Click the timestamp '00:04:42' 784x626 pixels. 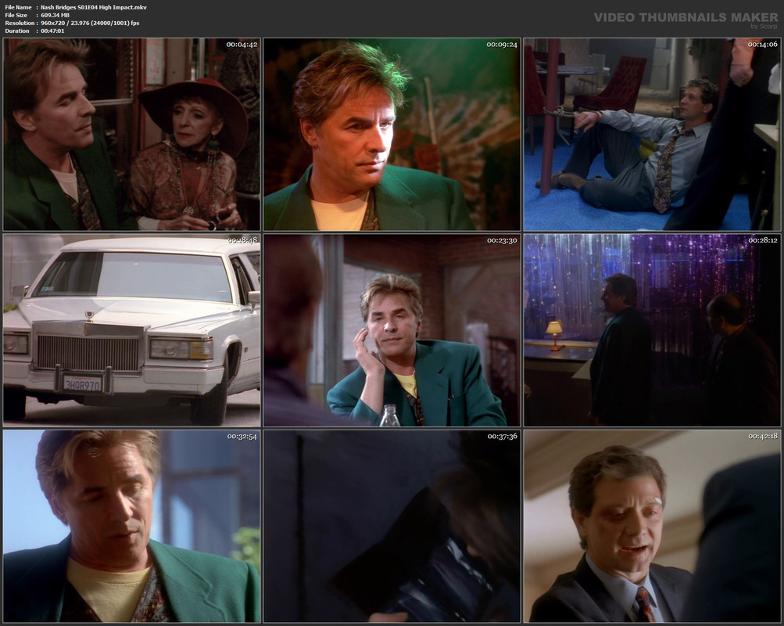(242, 45)
